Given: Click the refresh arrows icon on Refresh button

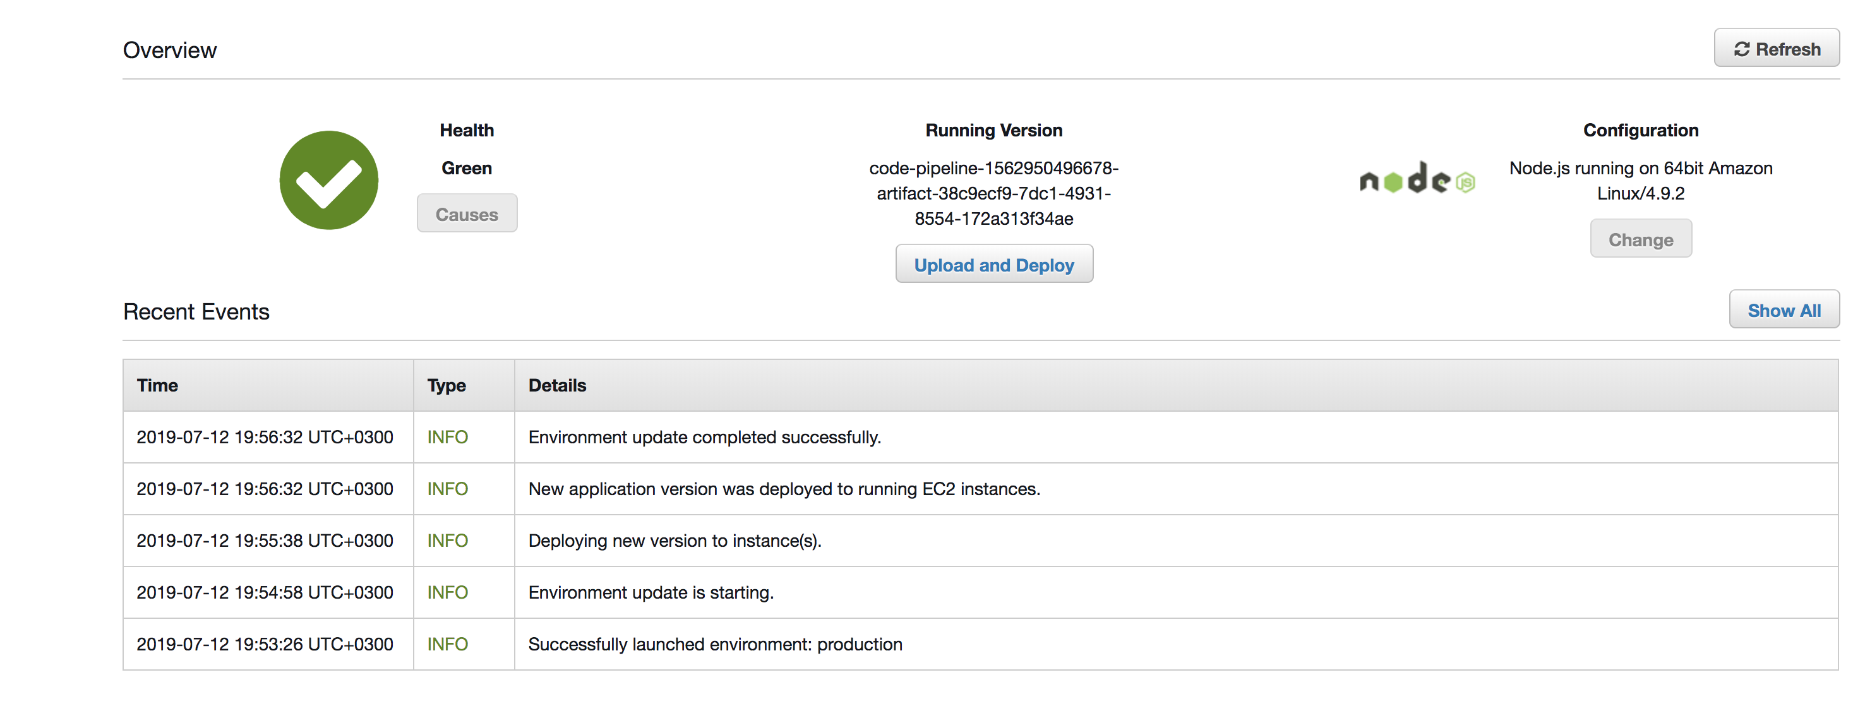Looking at the screenshot, I should [1741, 49].
